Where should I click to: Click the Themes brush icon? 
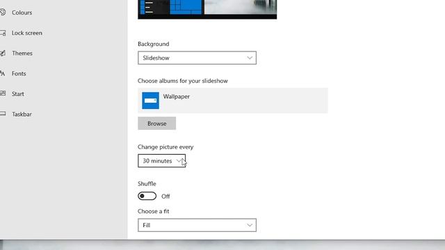click(3, 53)
